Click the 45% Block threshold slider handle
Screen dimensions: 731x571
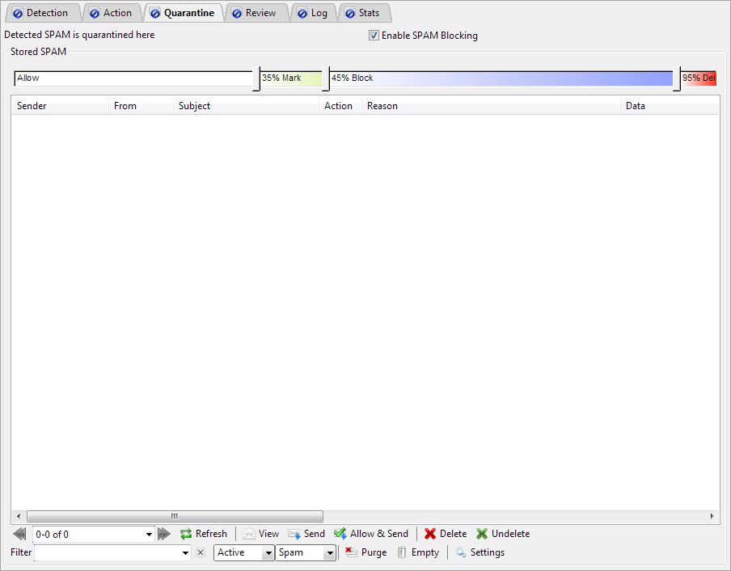click(x=325, y=79)
